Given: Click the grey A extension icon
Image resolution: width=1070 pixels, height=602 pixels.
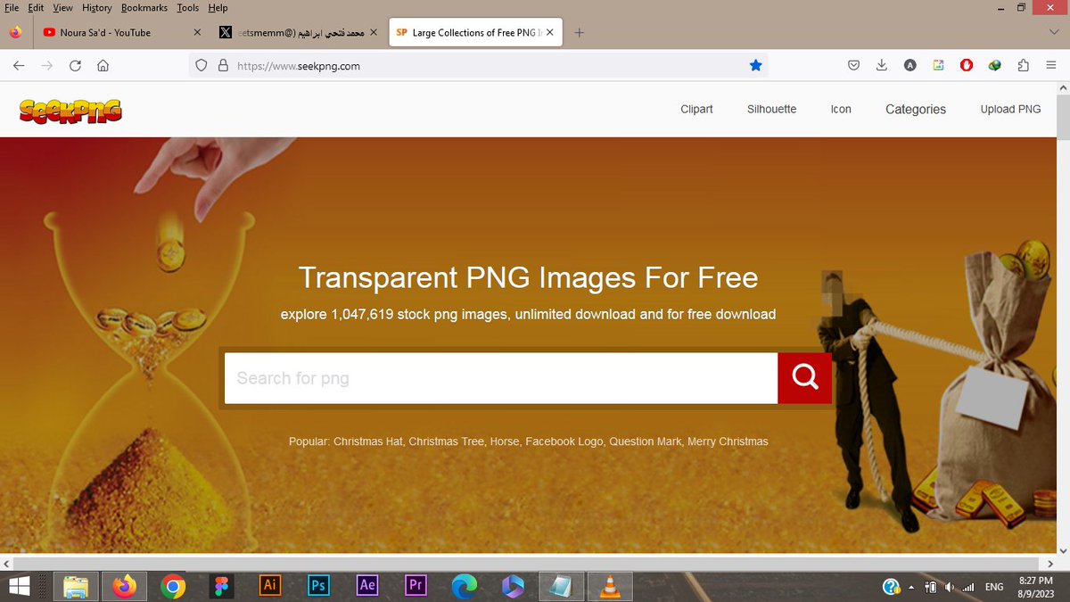Looking at the screenshot, I should 910,65.
